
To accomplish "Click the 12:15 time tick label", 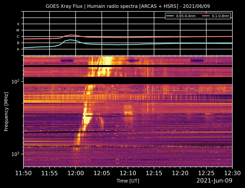I will pos(154,173).
